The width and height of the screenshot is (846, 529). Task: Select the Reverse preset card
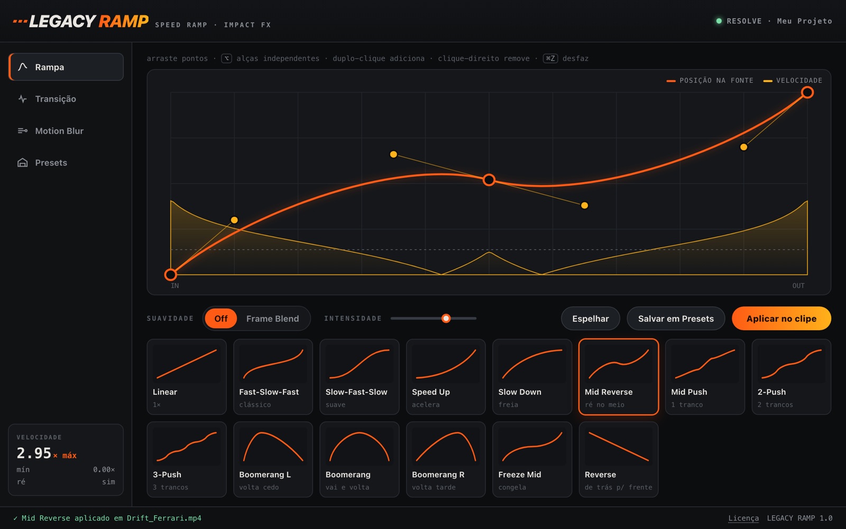point(619,459)
